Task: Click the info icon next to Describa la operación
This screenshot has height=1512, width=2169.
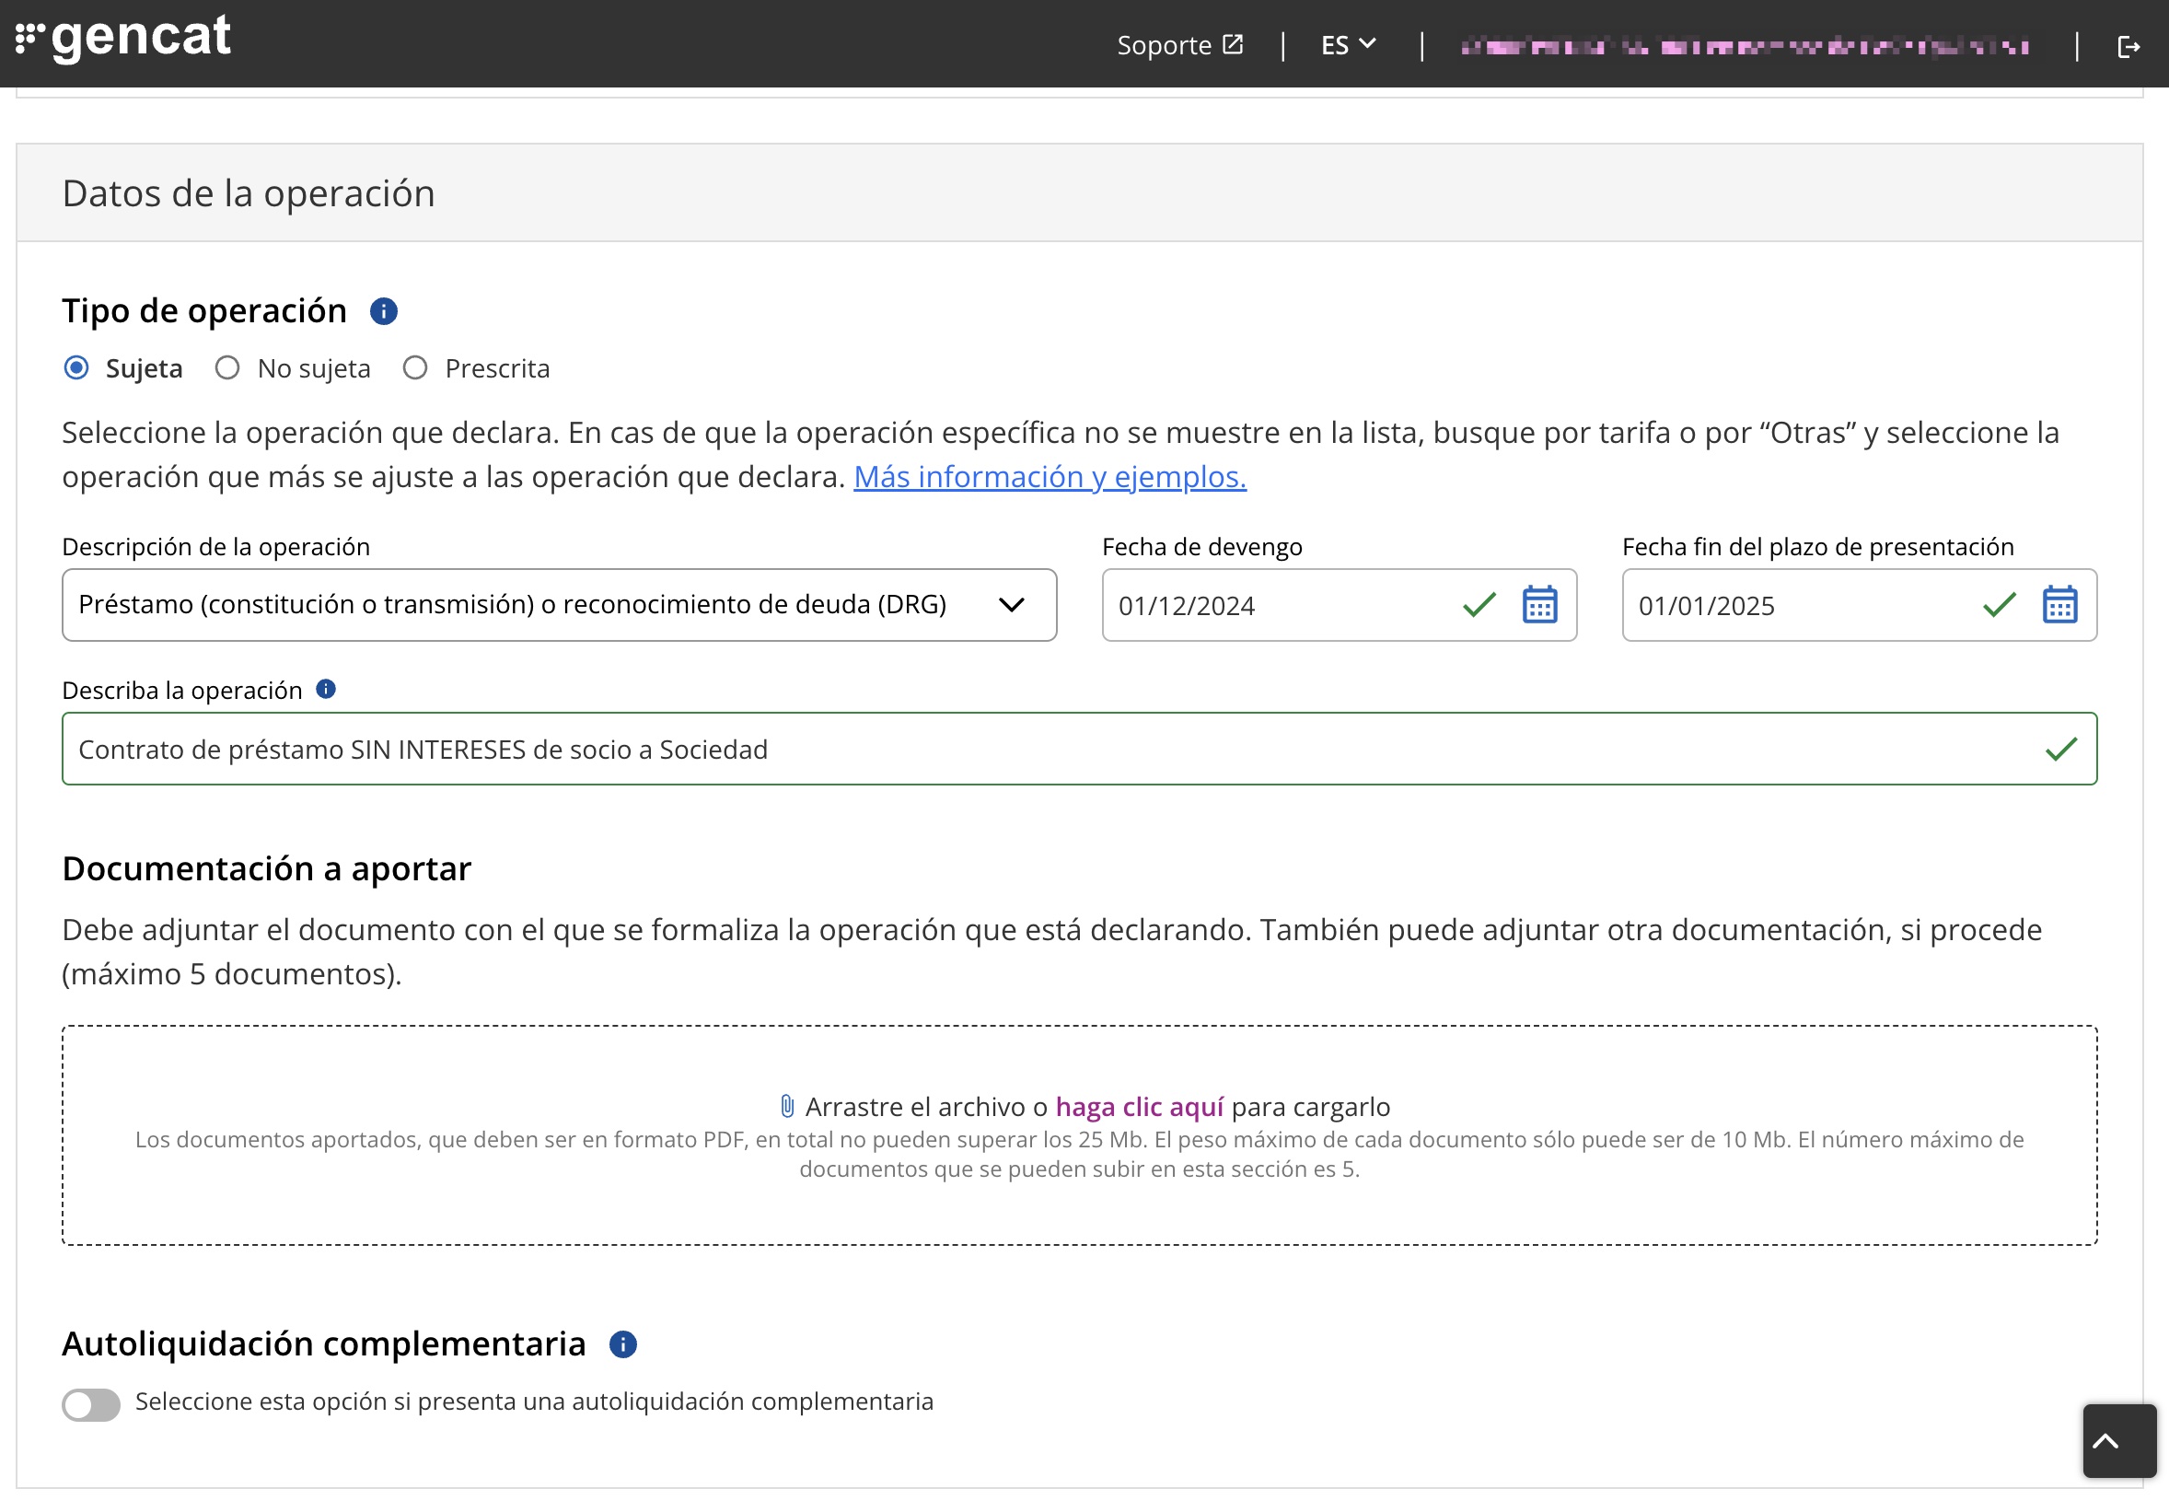Action: (x=326, y=689)
